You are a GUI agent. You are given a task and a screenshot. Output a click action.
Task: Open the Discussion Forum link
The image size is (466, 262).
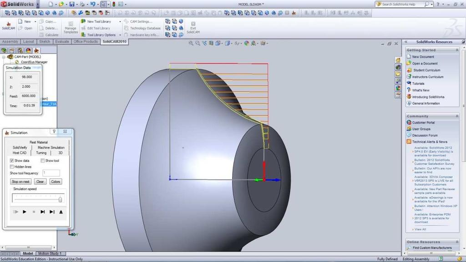[x=425, y=135]
